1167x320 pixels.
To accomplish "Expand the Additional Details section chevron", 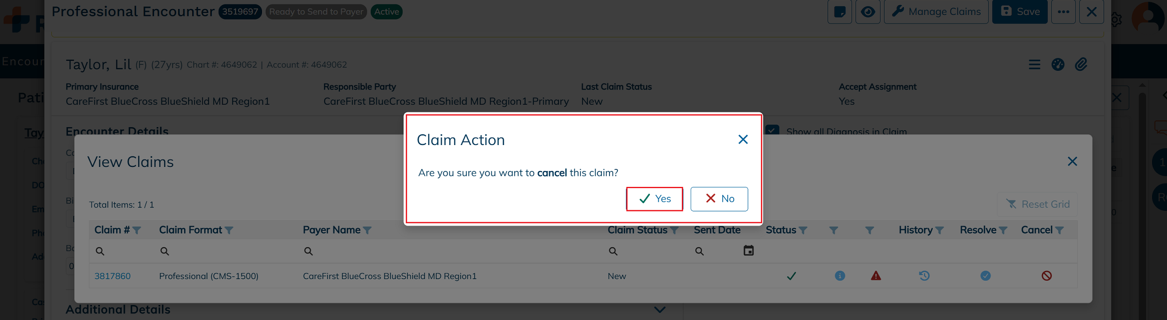I will tap(660, 310).
